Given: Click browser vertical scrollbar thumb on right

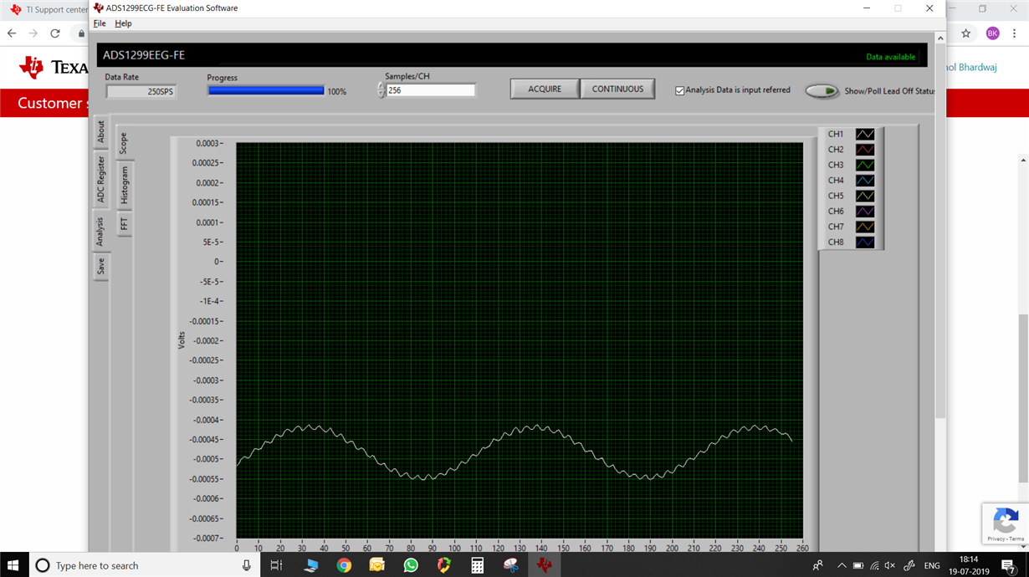Looking at the screenshot, I should (1023, 398).
